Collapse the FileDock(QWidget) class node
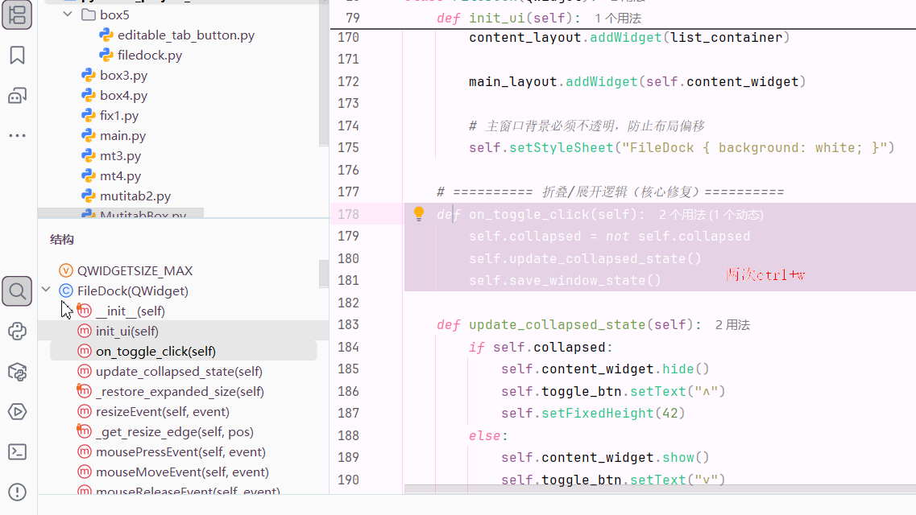Image resolution: width=916 pixels, height=515 pixels. pyautogui.click(x=46, y=290)
